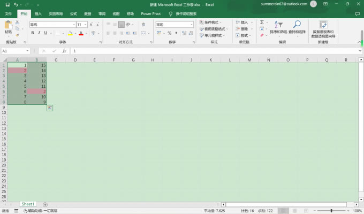364x214 pixels.
Task: Open the Insert (插入) ribbon tab
Action: (38, 13)
